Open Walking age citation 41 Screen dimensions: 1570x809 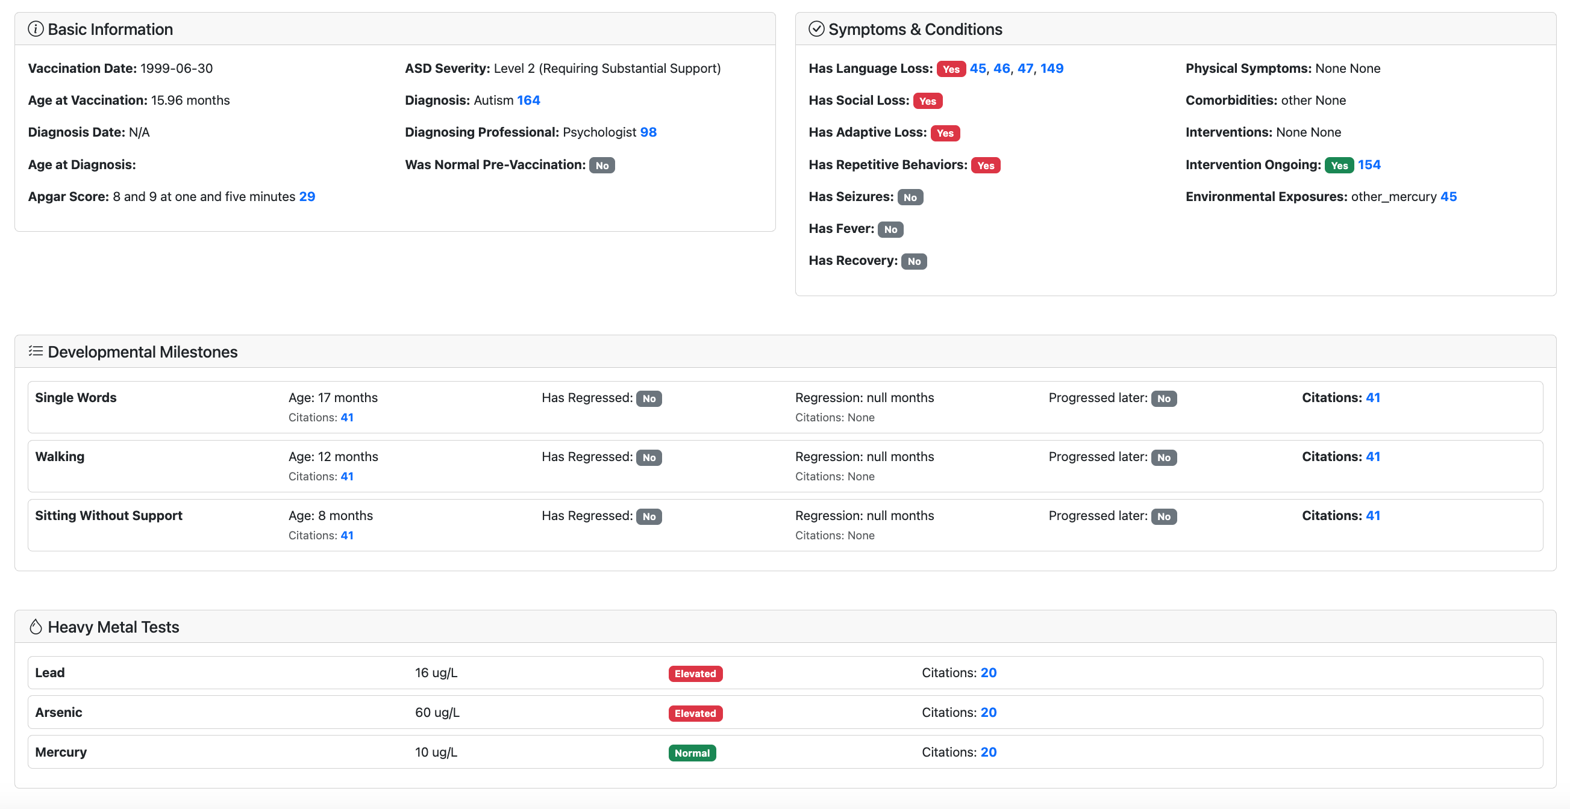point(346,476)
